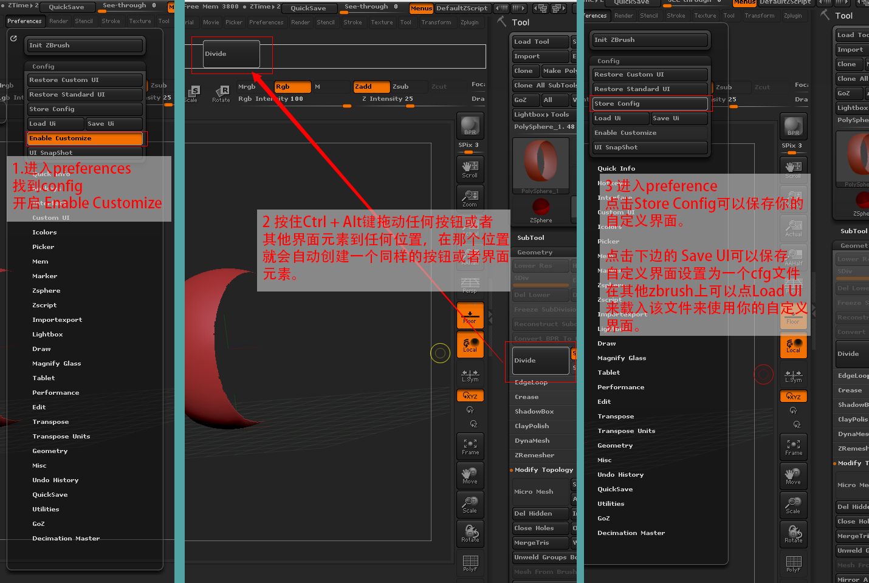Select the Scroll canvas navigation icon
This screenshot has height=583, width=869.
tap(470, 169)
